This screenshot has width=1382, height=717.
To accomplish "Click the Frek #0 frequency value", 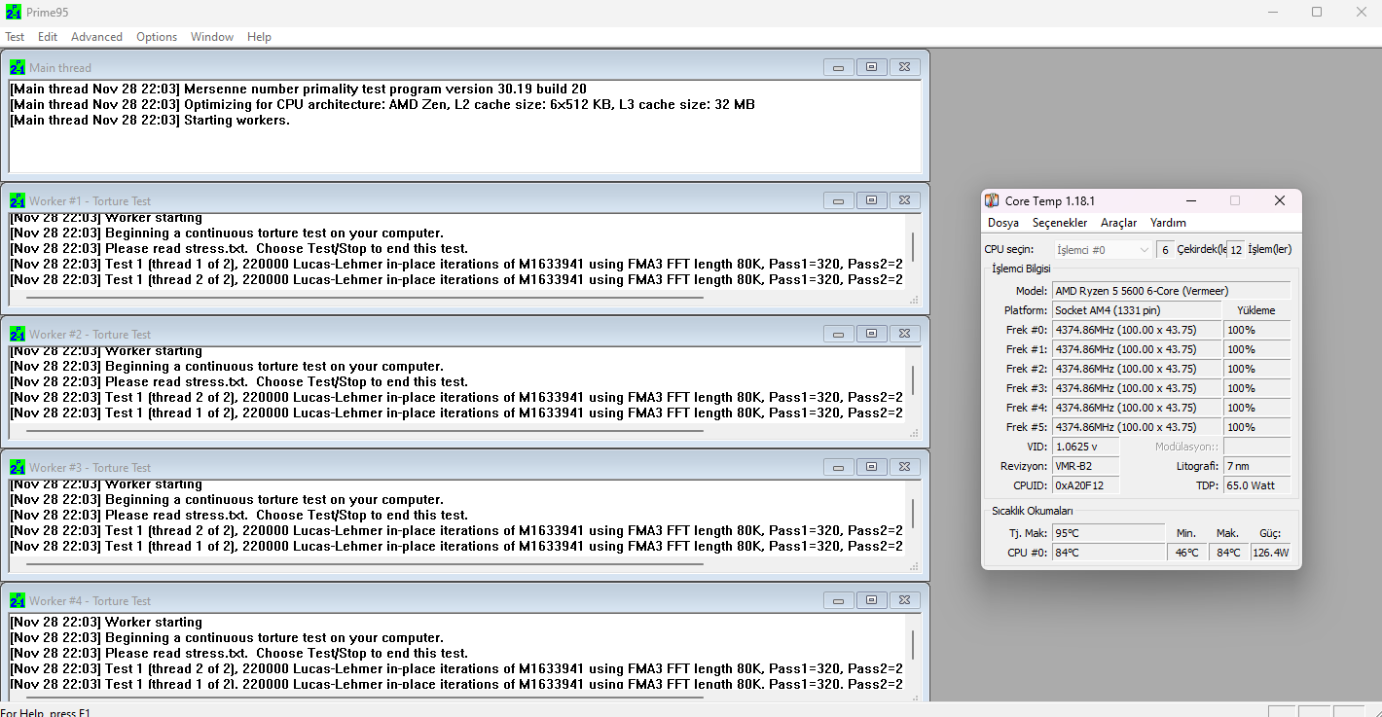I will (1137, 330).
